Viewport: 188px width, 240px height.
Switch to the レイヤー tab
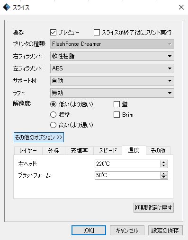tap(28, 151)
